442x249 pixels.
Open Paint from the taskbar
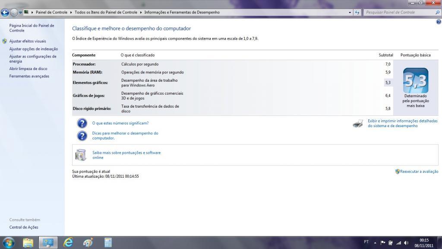pos(88,243)
